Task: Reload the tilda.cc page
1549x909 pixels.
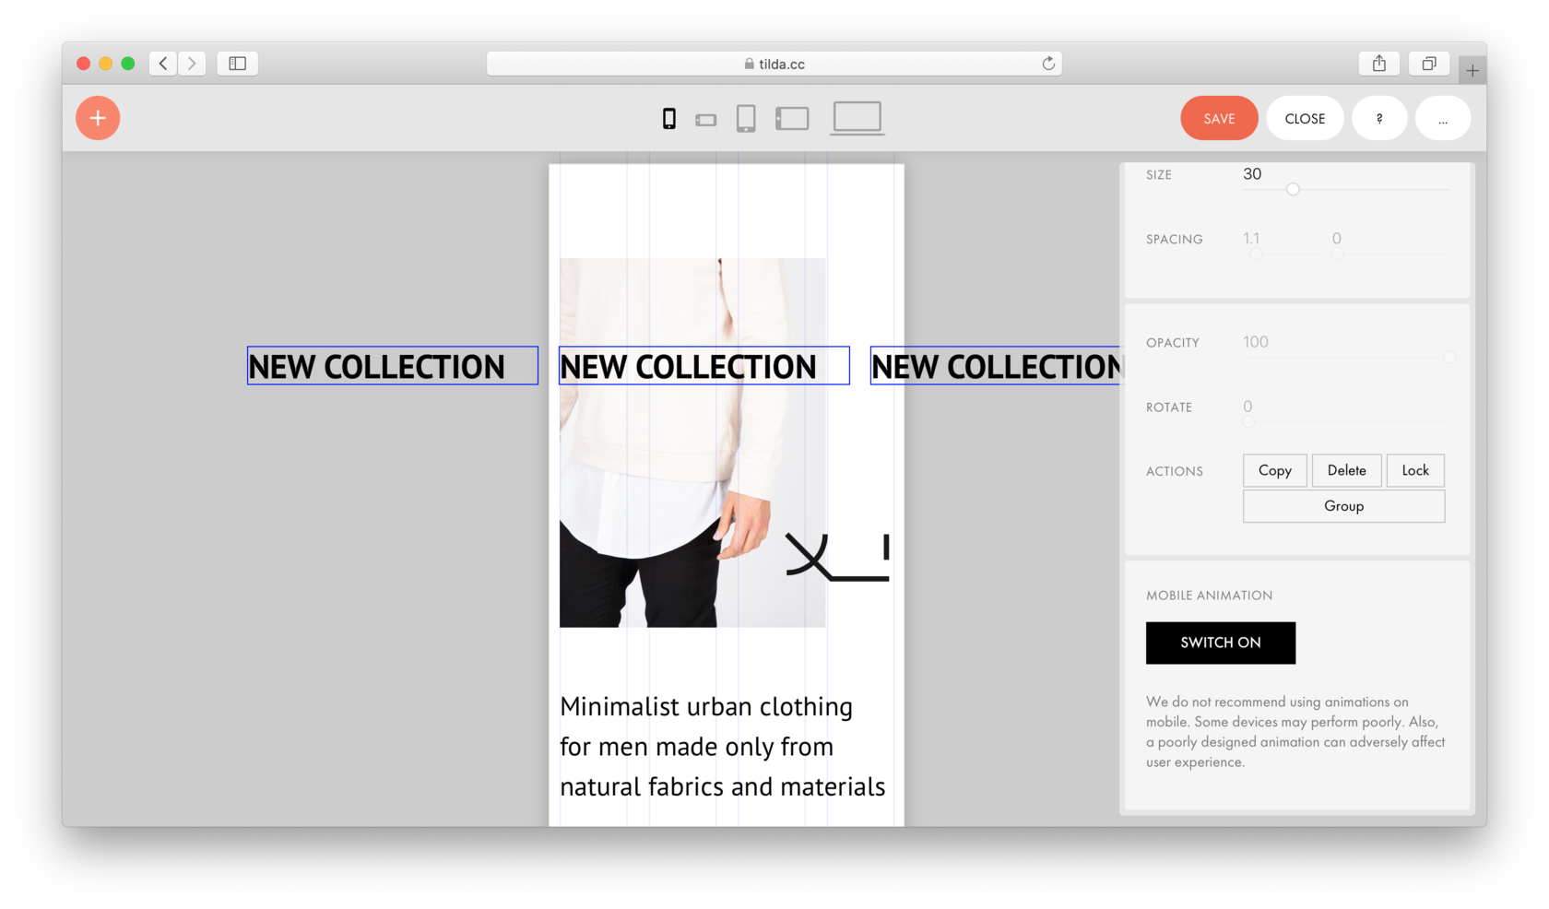Action: 1048,64
